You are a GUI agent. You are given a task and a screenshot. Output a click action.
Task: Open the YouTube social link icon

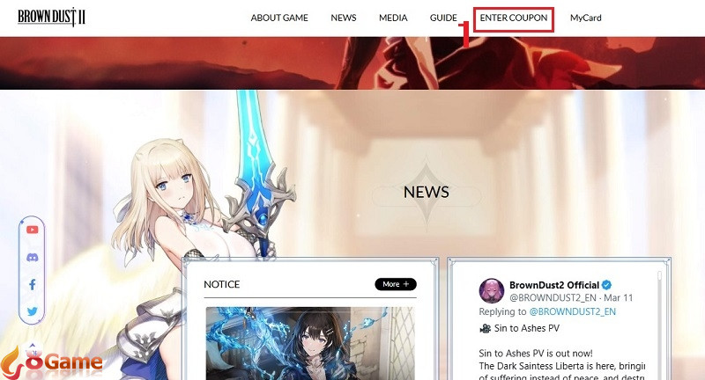click(x=33, y=230)
